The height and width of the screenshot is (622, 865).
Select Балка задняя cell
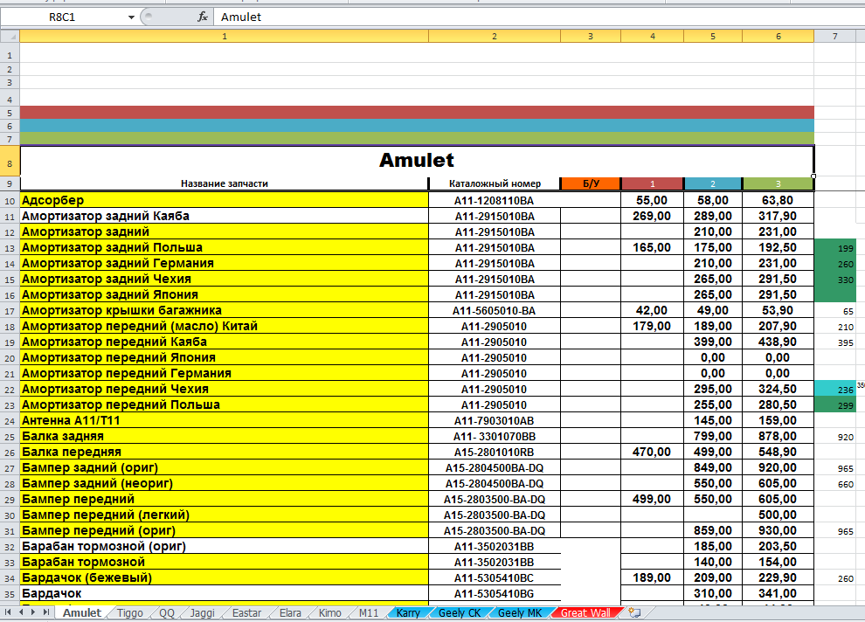224,436
